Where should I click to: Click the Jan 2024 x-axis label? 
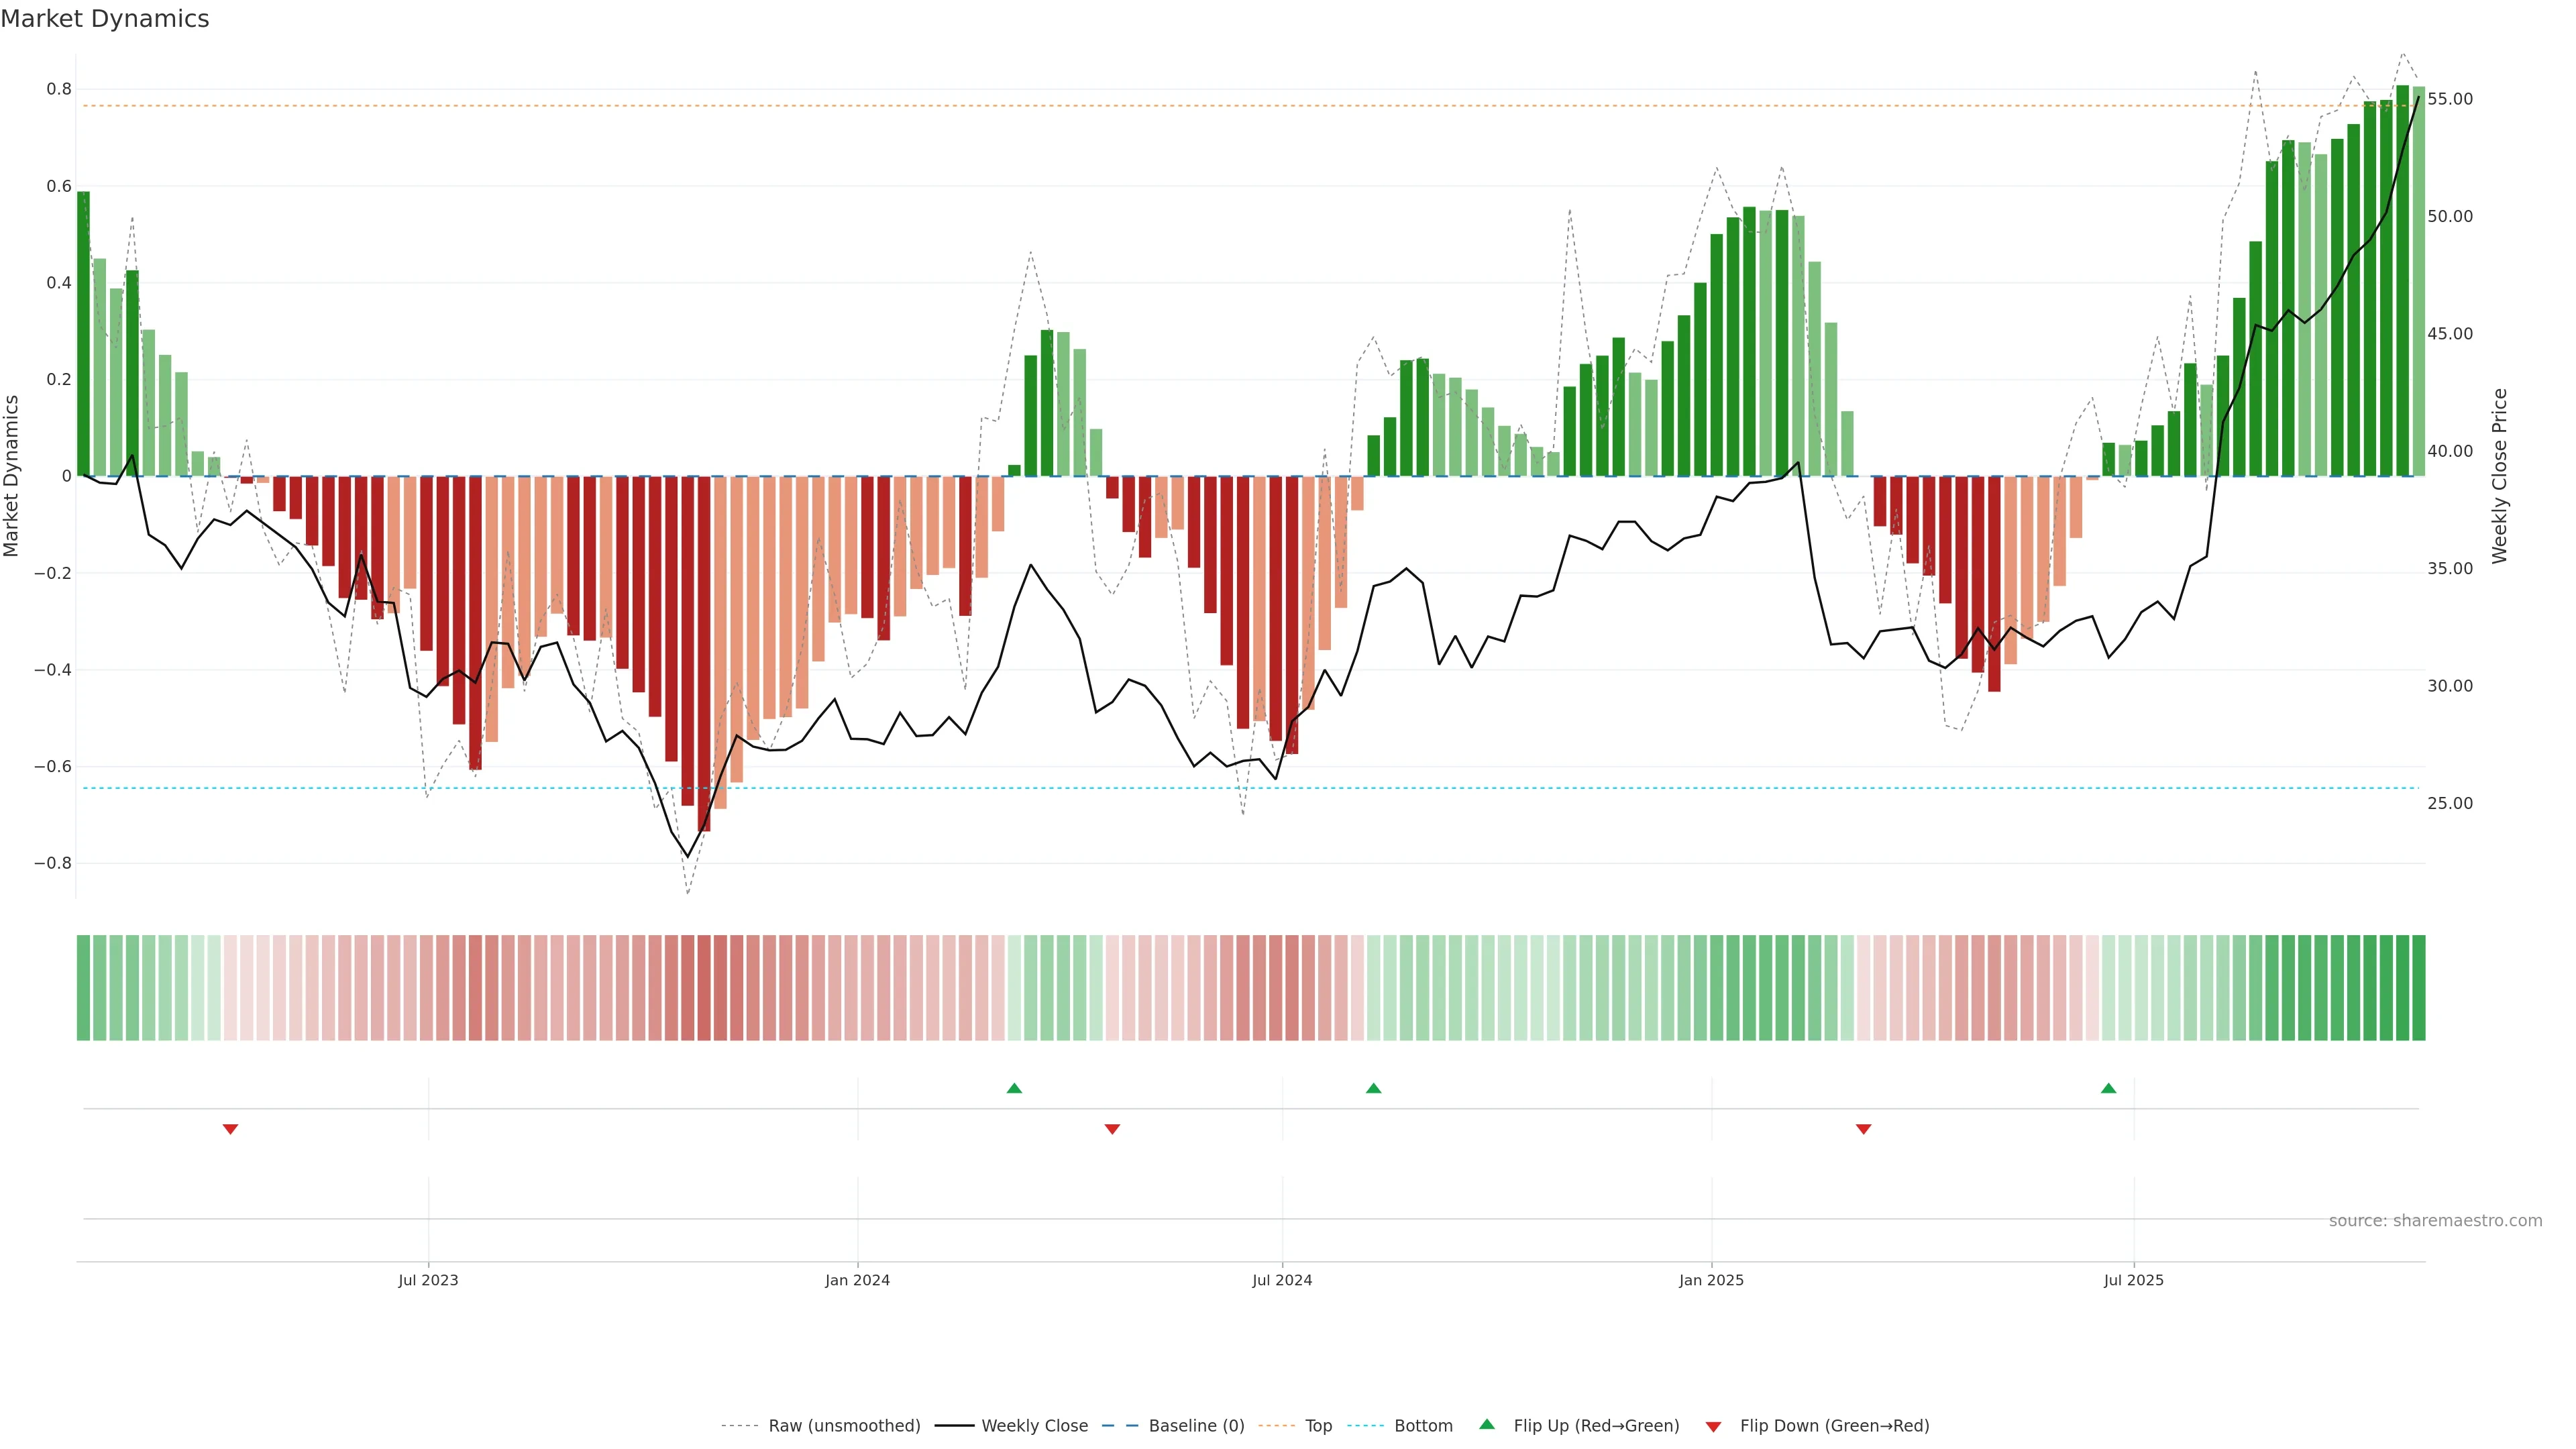coord(857,1280)
